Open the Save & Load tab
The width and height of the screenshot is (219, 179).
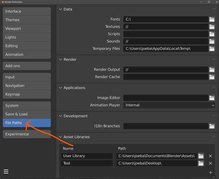[27, 114]
